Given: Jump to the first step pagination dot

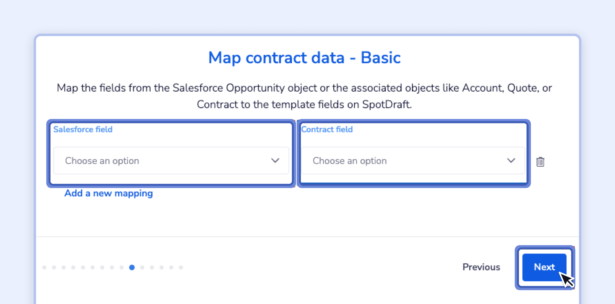Looking at the screenshot, I should tap(44, 267).
